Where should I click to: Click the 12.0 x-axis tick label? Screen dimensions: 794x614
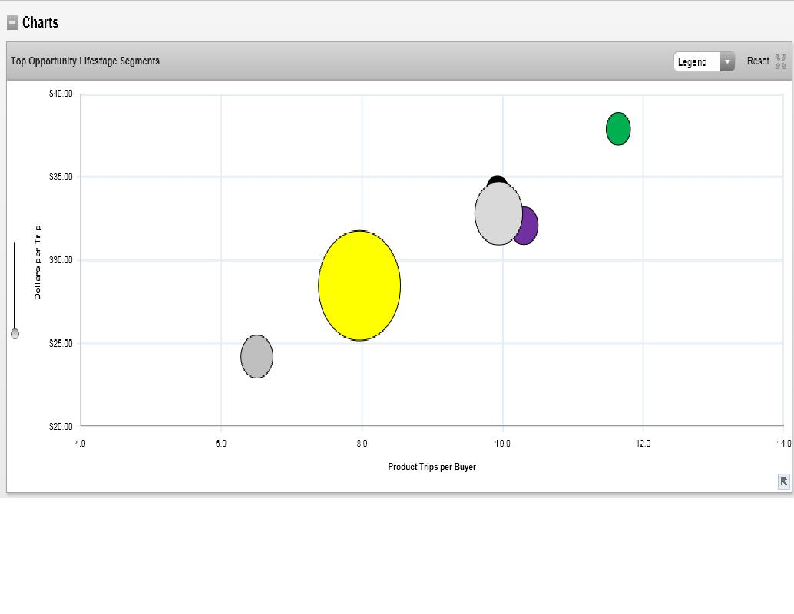click(643, 444)
